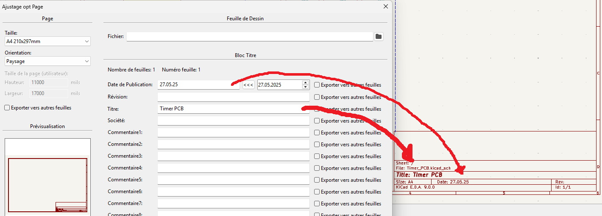Click the Commentaire2 input field

(234, 144)
